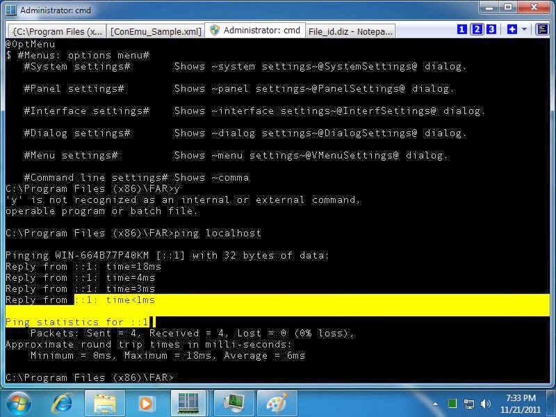Launch Internet Explorer from the taskbar
Image resolution: width=556 pixels, height=417 pixels.
click(64, 402)
